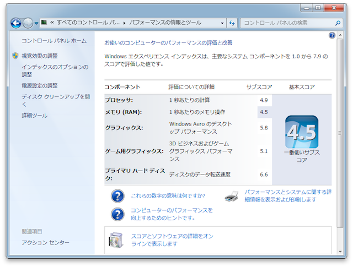This screenshot has width=353, height=267.
Task: Click the gaming graphics subscore 5.1
Action: coord(264,151)
